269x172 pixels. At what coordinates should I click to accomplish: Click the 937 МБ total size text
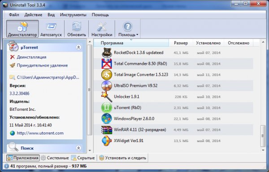click(79, 166)
